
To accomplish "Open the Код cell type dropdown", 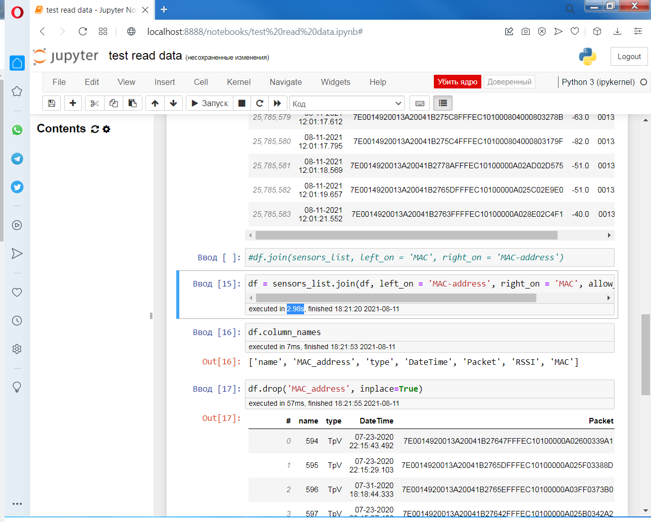I will tap(347, 103).
